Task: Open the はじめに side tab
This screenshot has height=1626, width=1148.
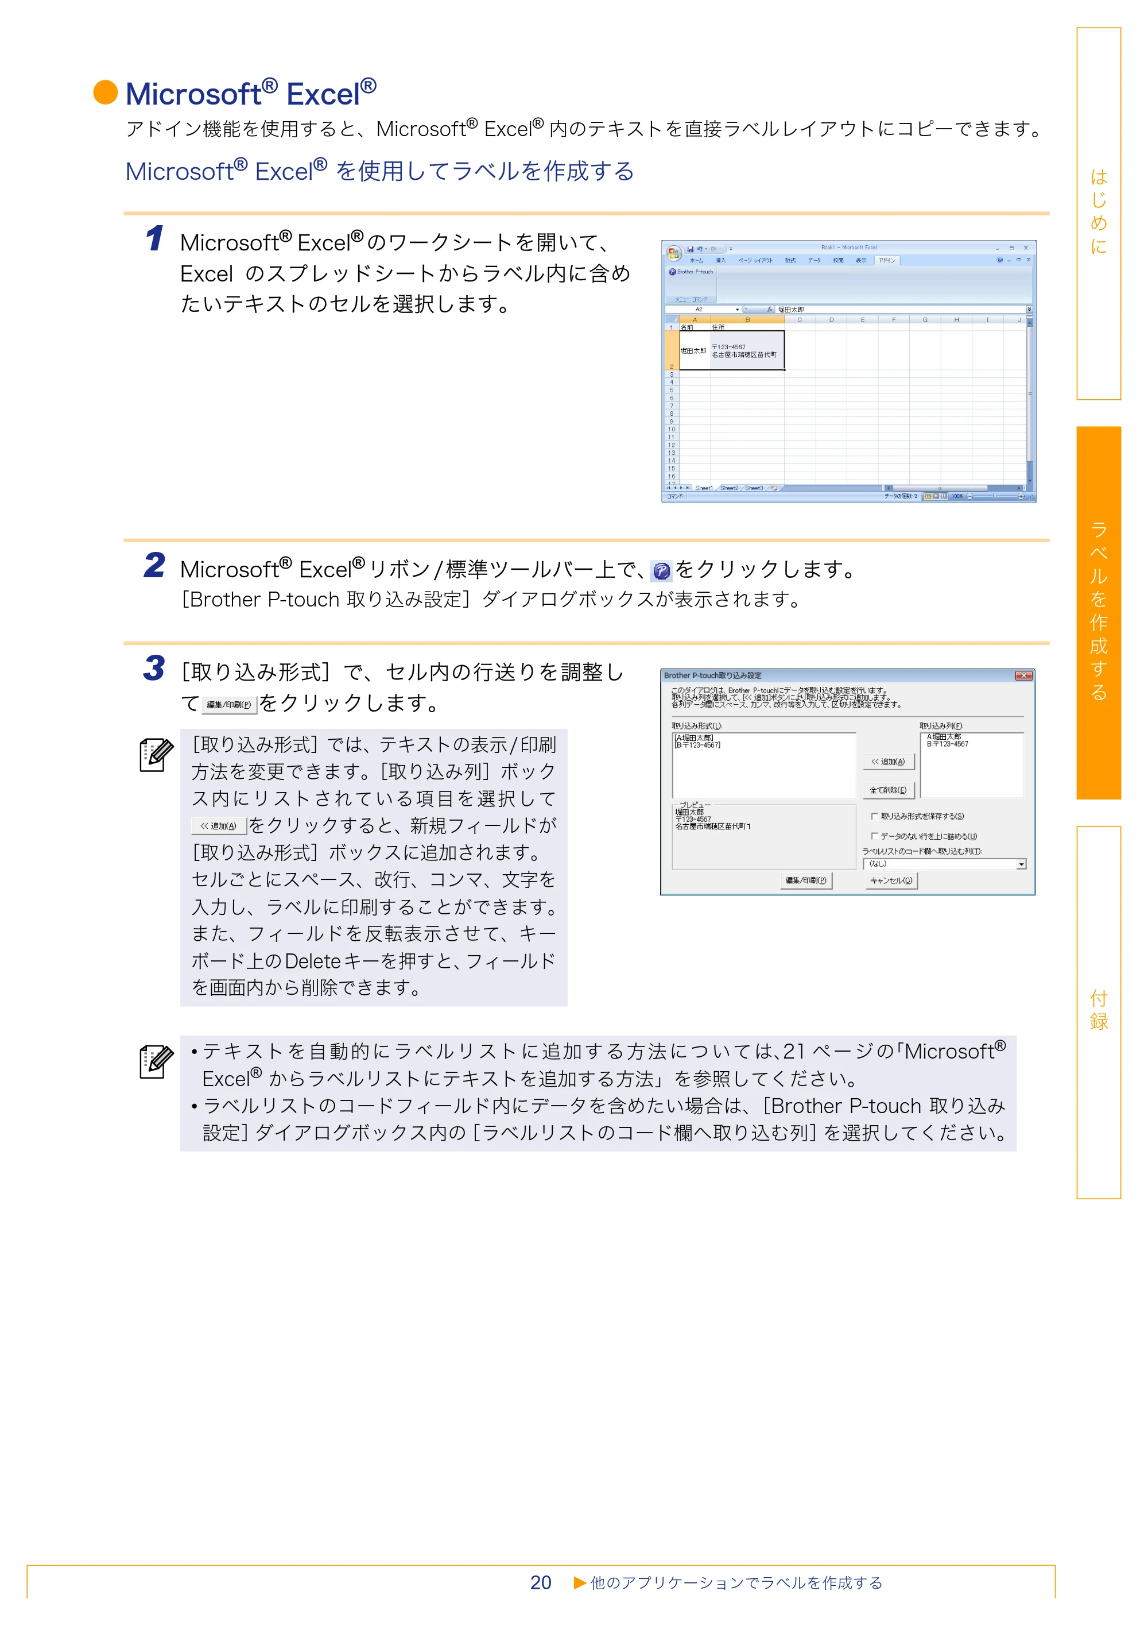Action: point(1099,213)
